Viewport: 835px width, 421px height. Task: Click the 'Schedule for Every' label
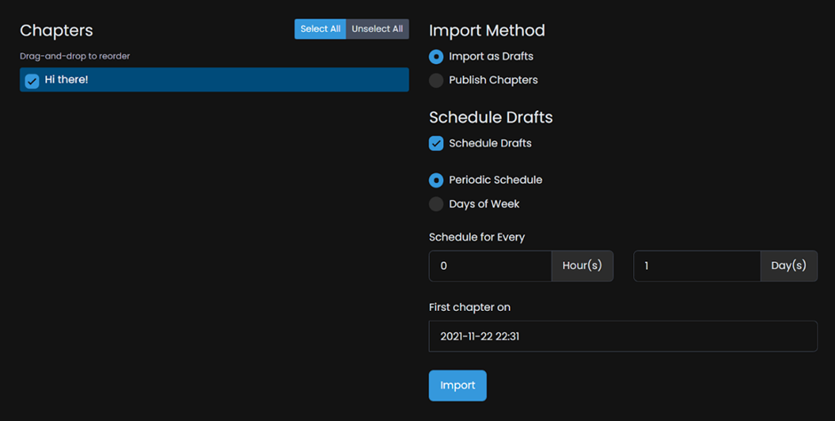click(x=477, y=237)
